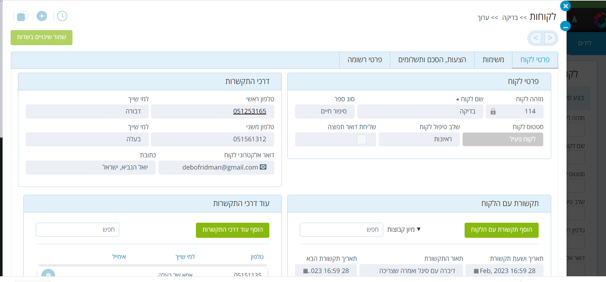Viewport: 606px width, 282px height.
Task: Click the למי שייך field with דבורה
Action: (87, 112)
